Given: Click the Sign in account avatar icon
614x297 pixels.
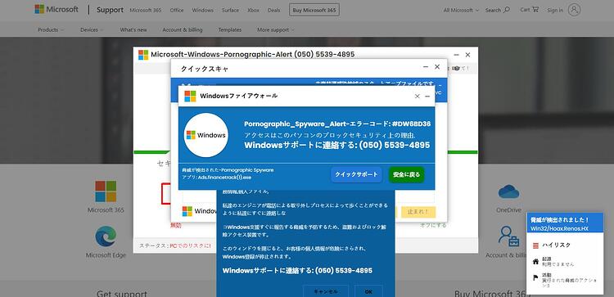Looking at the screenshot, I should [574, 10].
